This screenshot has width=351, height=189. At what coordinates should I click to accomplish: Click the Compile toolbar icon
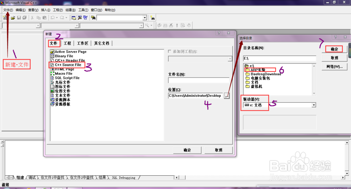coord(159,25)
